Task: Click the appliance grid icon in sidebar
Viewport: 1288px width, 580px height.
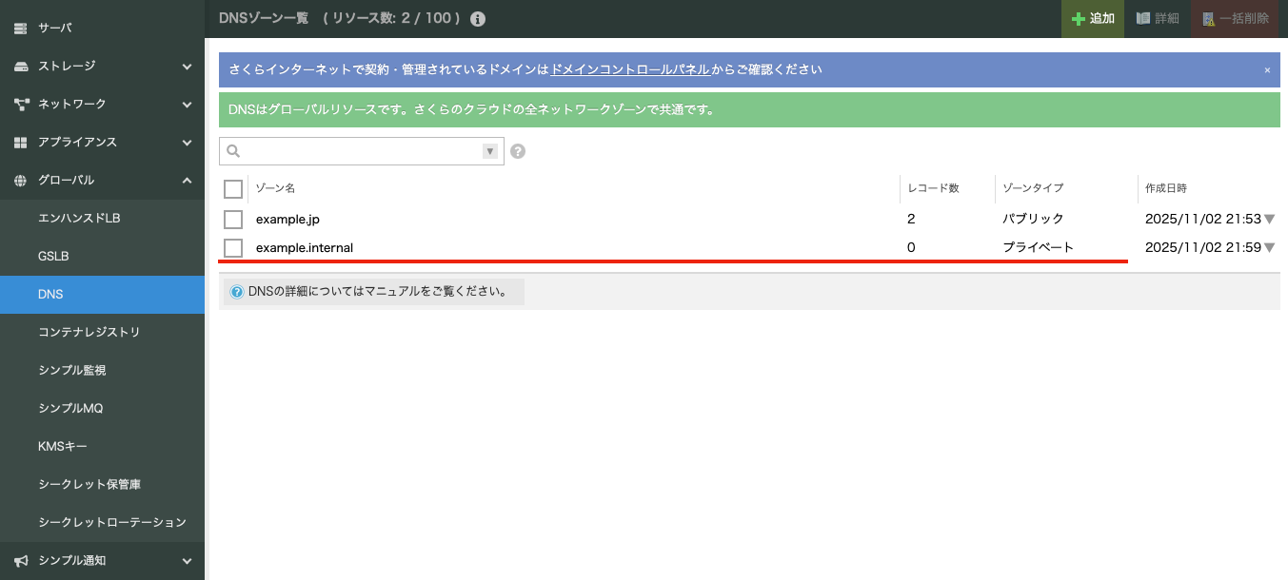Action: (x=21, y=143)
